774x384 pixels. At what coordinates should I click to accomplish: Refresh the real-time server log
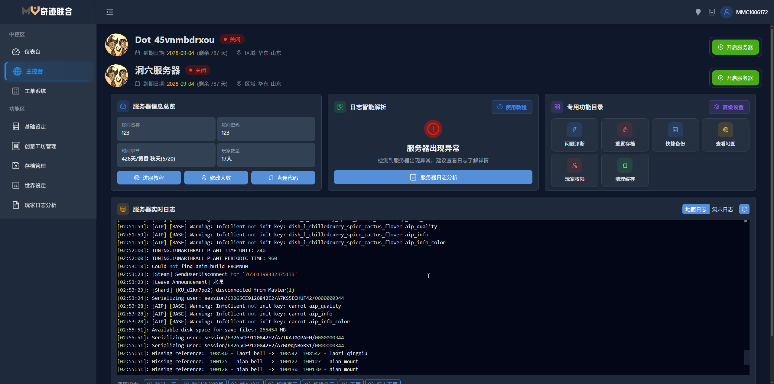pyautogui.click(x=744, y=209)
